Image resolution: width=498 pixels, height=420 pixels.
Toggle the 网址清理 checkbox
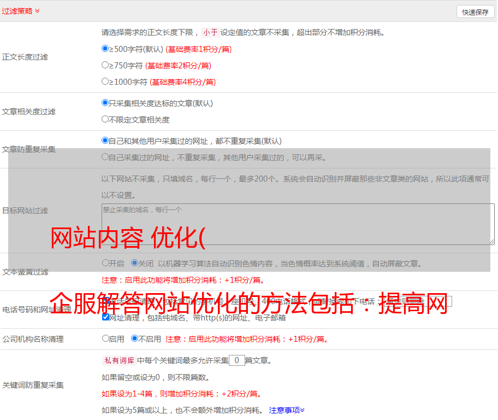pyautogui.click(x=105, y=317)
